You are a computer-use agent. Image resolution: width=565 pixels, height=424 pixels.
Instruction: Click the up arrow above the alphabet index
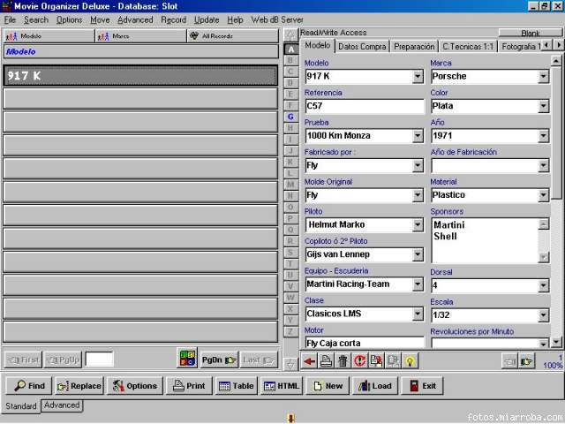(290, 35)
